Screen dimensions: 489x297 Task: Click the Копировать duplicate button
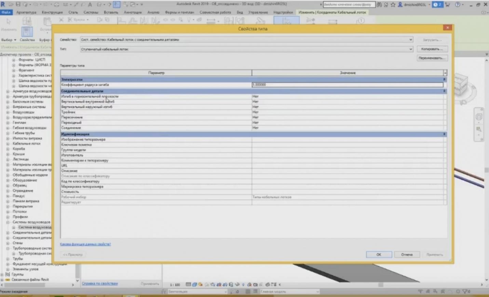click(432, 49)
